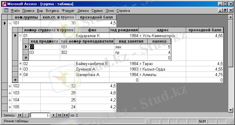The image size is (235, 125).
Task: Go to next record navigation button
Action: pyautogui.click(x=54, y=115)
